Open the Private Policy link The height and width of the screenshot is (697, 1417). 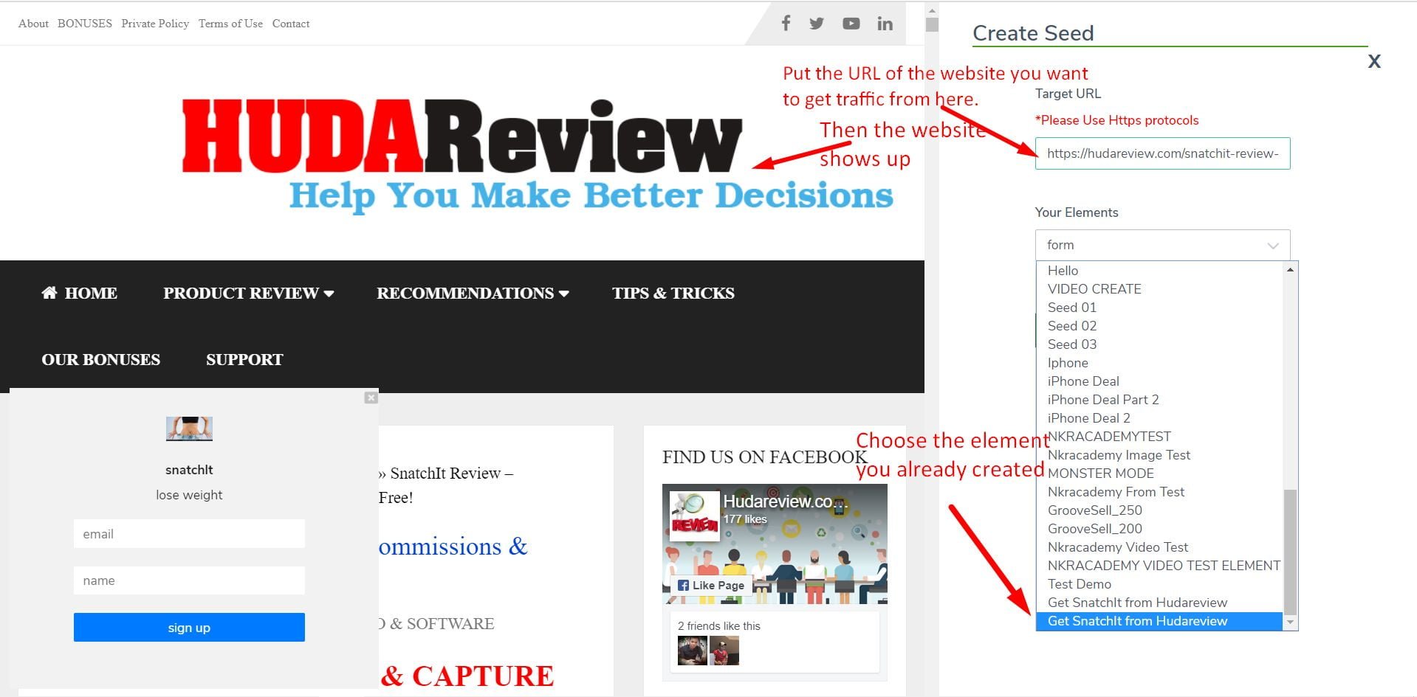click(155, 24)
